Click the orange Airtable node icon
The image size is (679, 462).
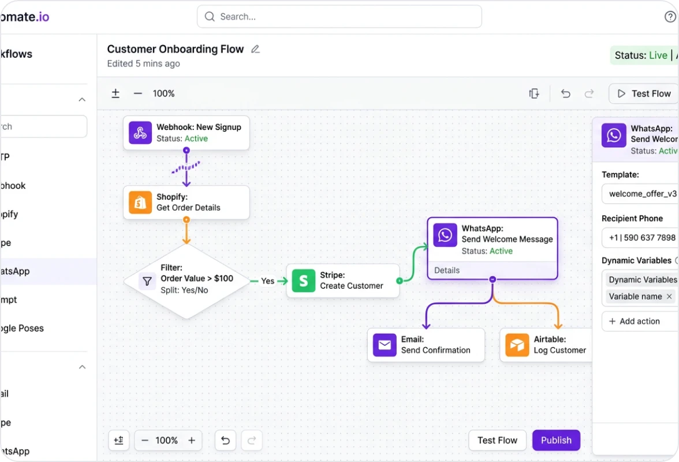tap(517, 345)
